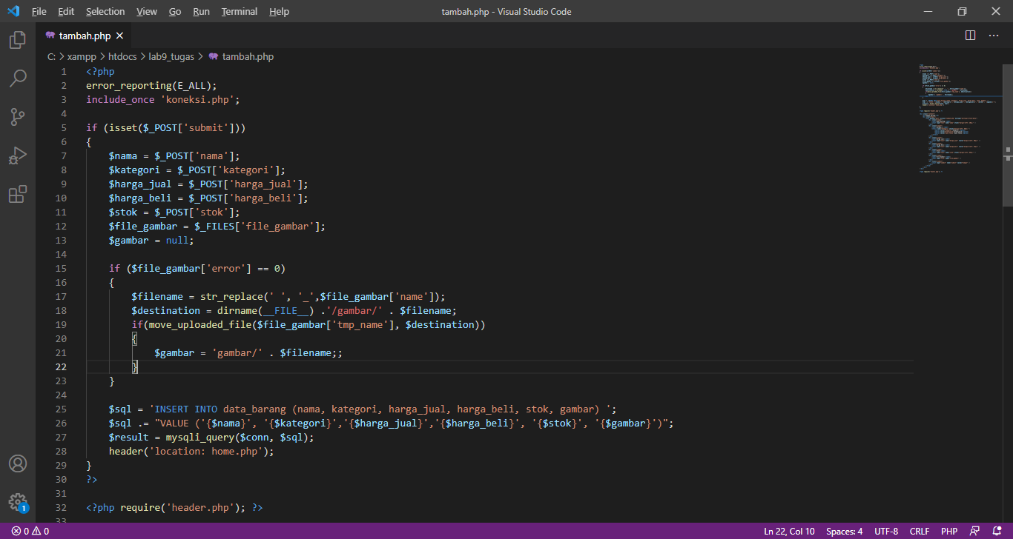The image size is (1013, 539).
Task: Click the Accounts icon in activity bar
Action: point(17,463)
